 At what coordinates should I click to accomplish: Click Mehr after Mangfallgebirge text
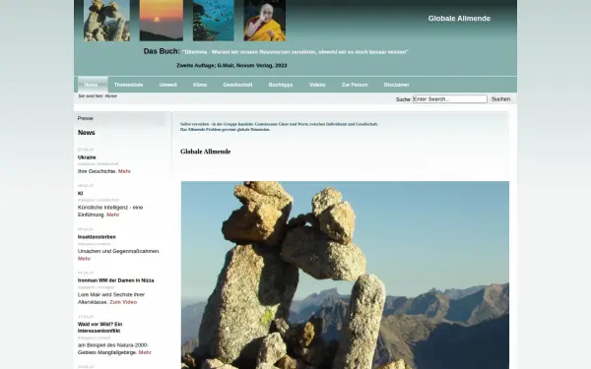coord(145,352)
